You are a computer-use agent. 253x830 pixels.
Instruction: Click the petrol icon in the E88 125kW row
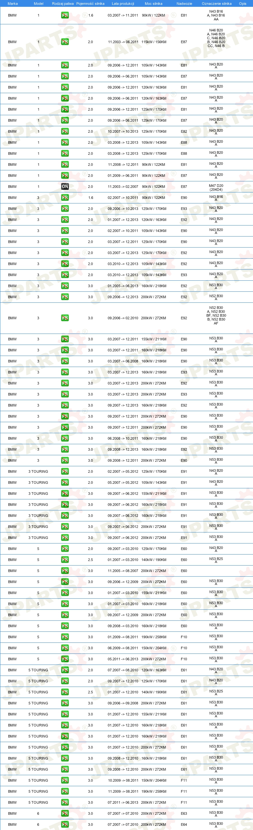(x=65, y=153)
